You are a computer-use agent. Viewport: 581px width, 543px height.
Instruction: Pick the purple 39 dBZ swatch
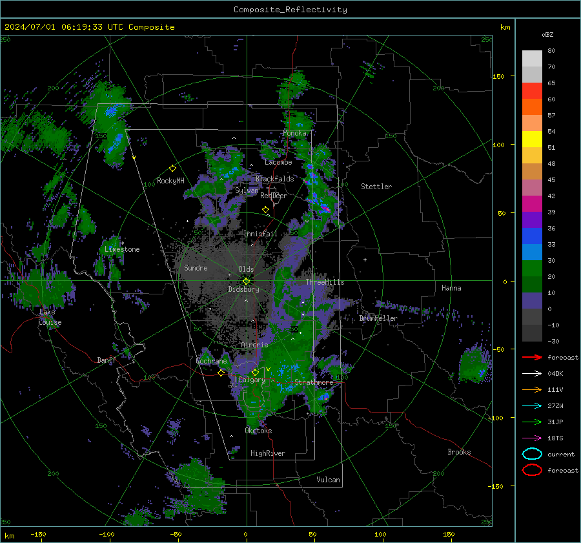coord(532,220)
